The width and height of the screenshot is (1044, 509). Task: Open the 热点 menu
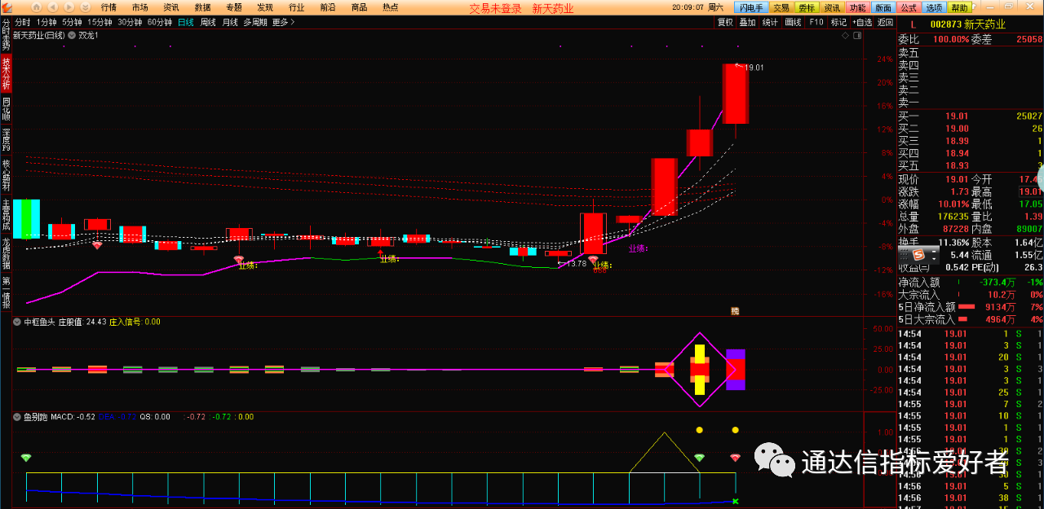[x=391, y=7]
